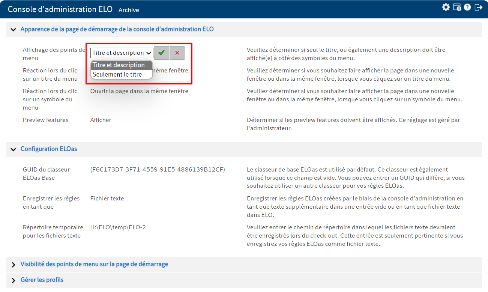Collapse the 'Configuration ELOas' section chevron
This screenshot has height=292, width=488.
click(14, 149)
